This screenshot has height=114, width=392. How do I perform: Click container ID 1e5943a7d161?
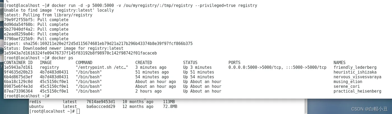(x=18, y=67)
